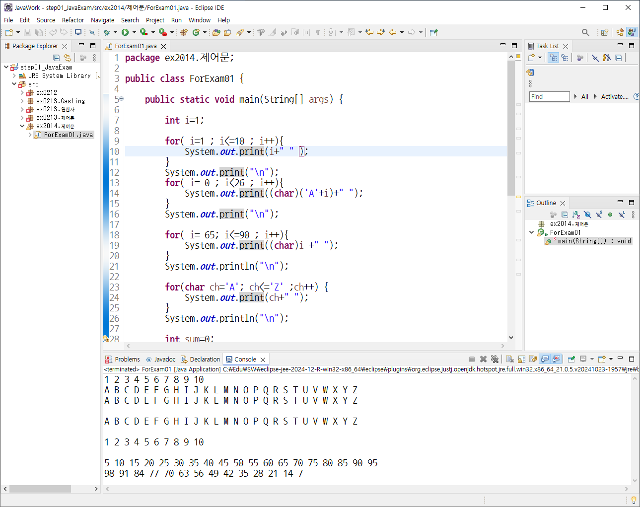640x507 pixels.
Task: Pin the Console view
Action: point(571,359)
